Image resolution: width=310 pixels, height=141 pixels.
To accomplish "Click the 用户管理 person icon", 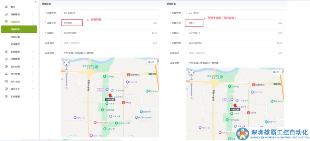I will [6, 74].
